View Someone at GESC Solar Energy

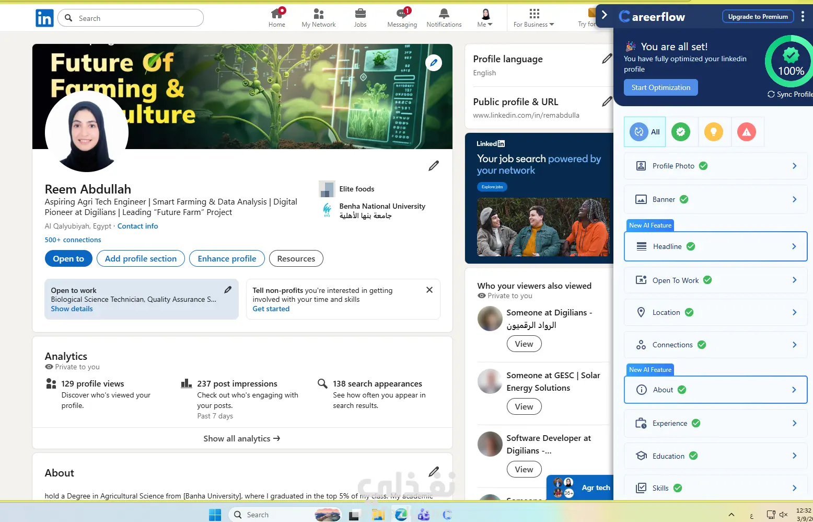click(x=524, y=406)
